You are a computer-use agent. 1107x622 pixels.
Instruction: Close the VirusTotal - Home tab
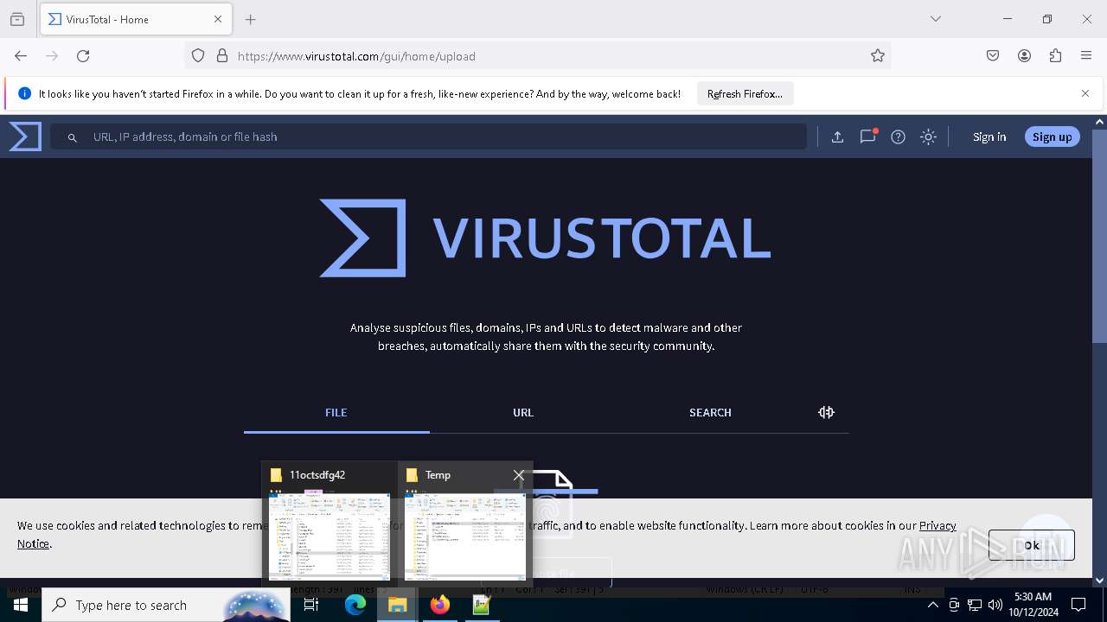(218, 19)
